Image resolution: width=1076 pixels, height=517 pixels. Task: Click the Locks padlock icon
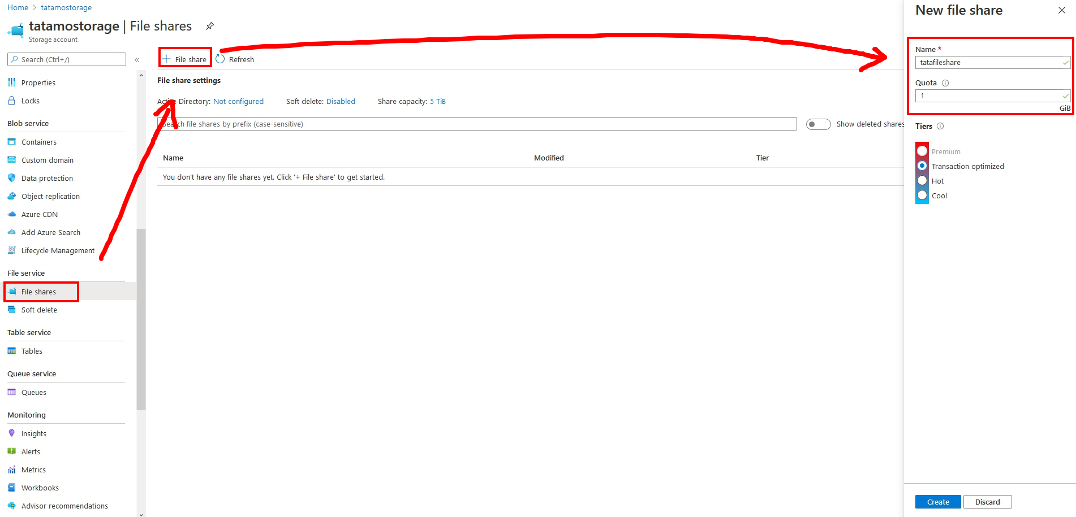(11, 101)
